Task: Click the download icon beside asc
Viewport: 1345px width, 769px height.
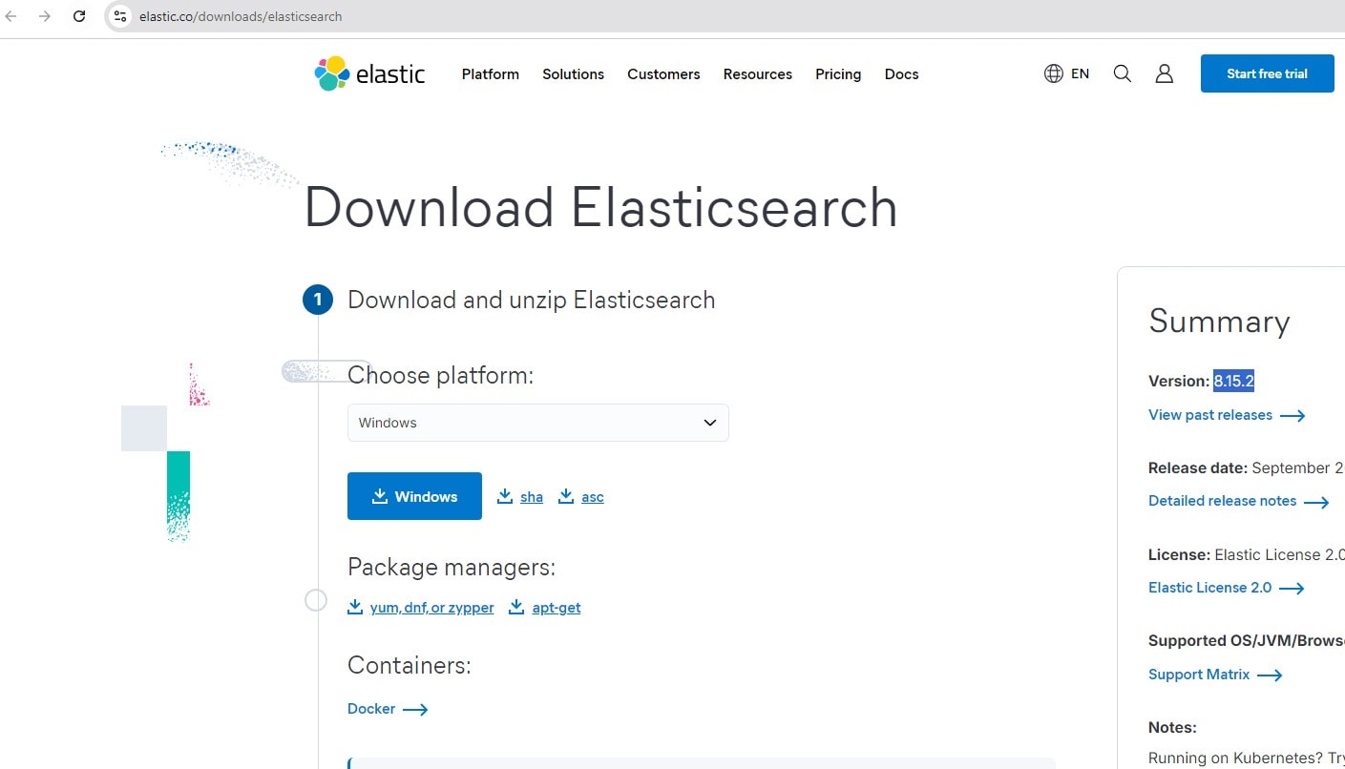Action: [x=566, y=496]
